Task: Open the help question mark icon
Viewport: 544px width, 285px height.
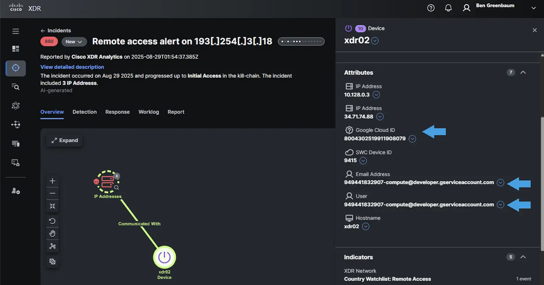Action: tap(431, 8)
